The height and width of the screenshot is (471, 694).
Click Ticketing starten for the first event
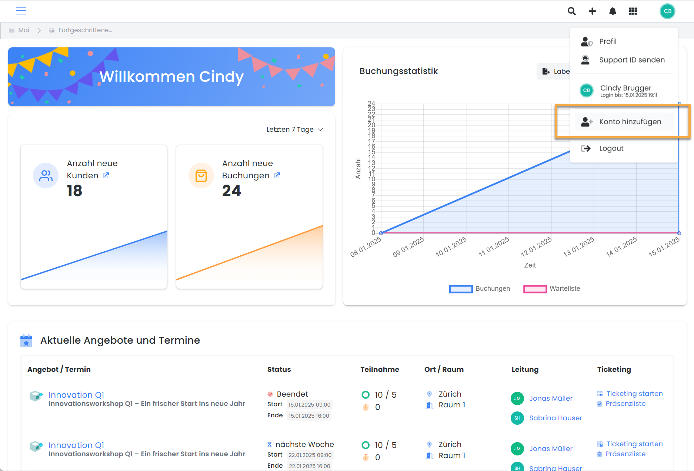pyautogui.click(x=634, y=393)
